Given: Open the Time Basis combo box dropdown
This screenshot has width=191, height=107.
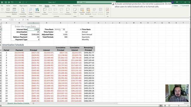Looking at the screenshot, I should [x=64, y=29].
